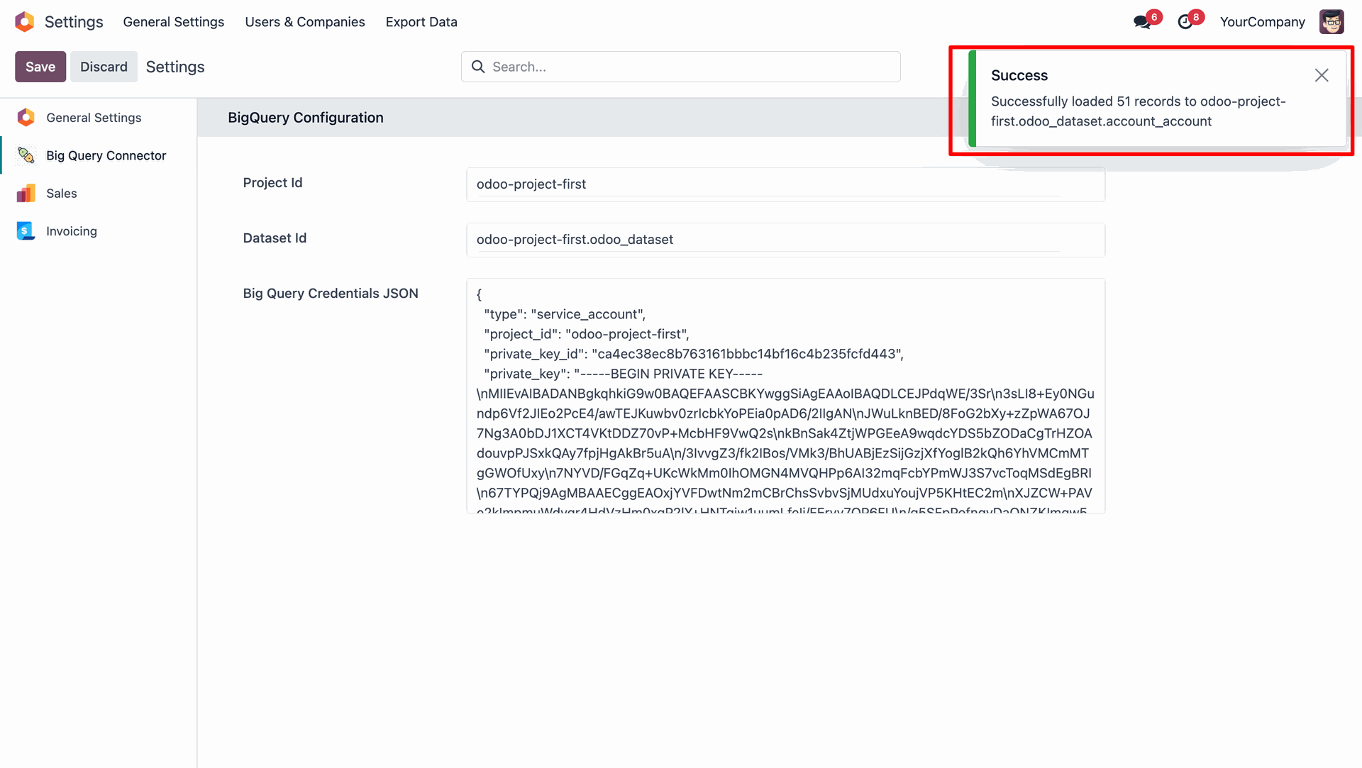Click the search magnifier icon
This screenshot has height=768, width=1362.
click(x=478, y=67)
